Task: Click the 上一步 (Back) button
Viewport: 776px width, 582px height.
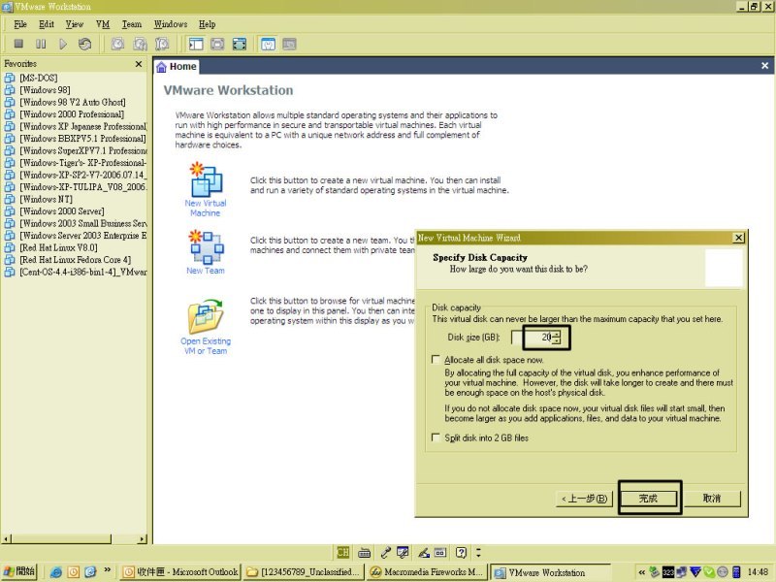Action: [x=585, y=499]
